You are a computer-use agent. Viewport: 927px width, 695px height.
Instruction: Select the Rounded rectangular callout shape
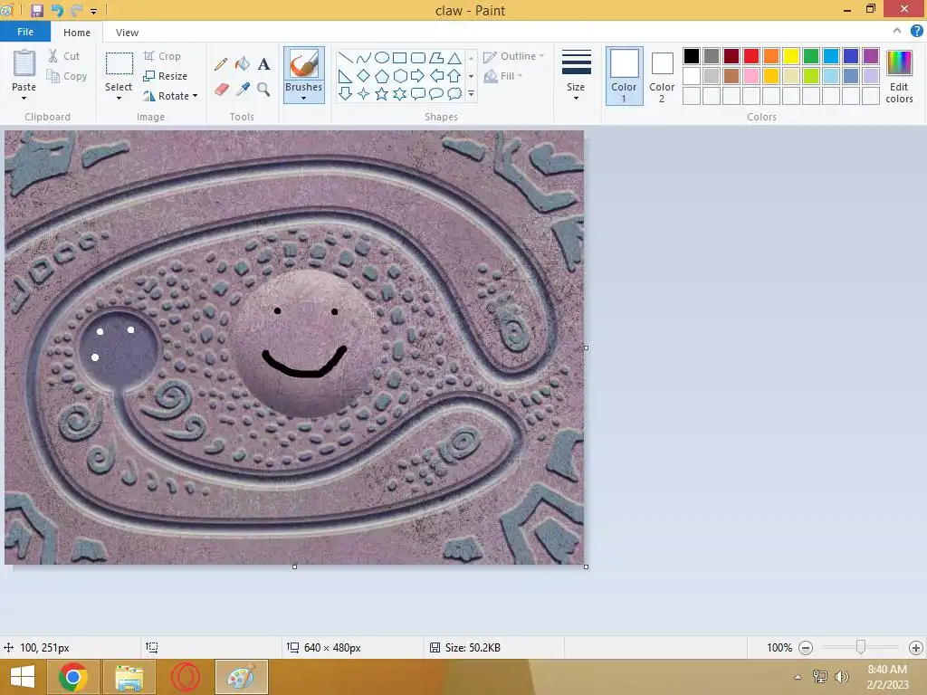418,93
